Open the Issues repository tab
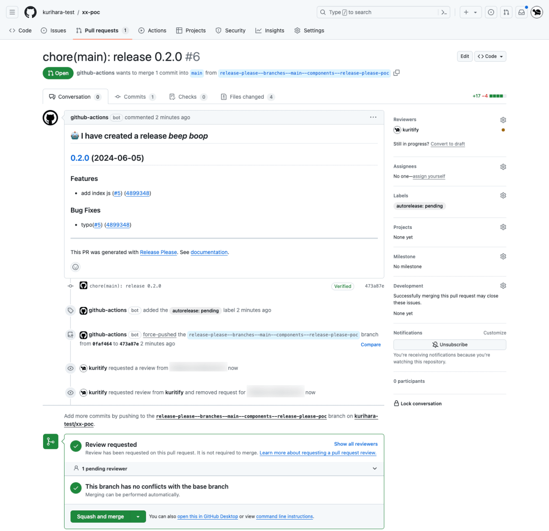 [x=54, y=31]
